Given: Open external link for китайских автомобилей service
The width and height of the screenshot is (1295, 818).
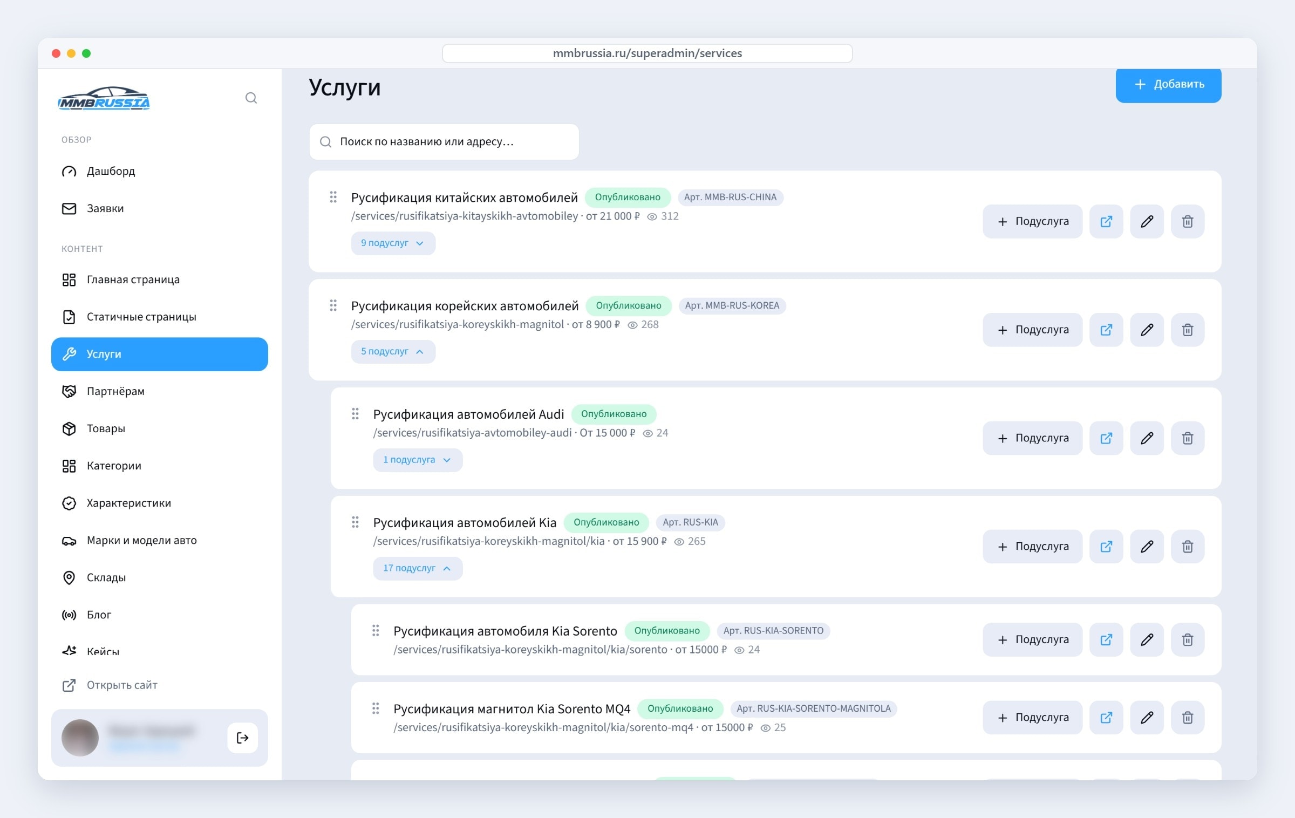Looking at the screenshot, I should pyautogui.click(x=1106, y=221).
